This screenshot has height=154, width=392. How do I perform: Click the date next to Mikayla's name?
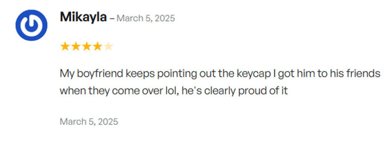click(x=146, y=18)
